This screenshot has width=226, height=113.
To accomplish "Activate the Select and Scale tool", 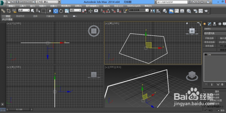I will 66,11.
